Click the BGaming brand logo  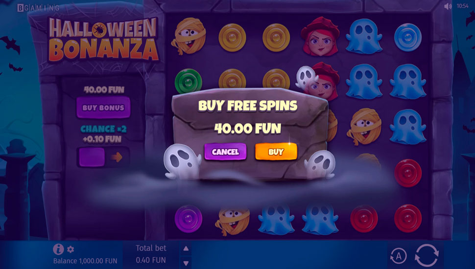point(38,8)
